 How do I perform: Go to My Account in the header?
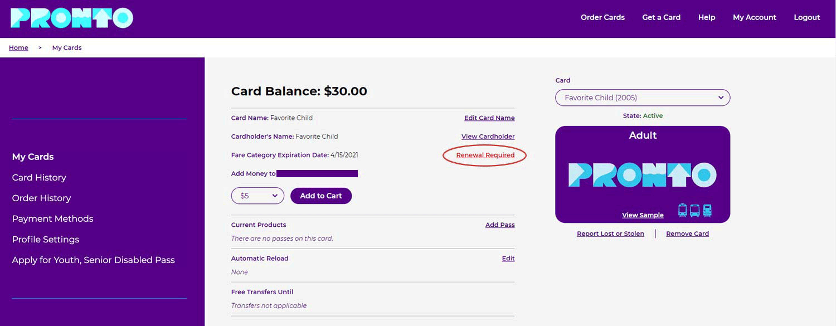pos(754,17)
